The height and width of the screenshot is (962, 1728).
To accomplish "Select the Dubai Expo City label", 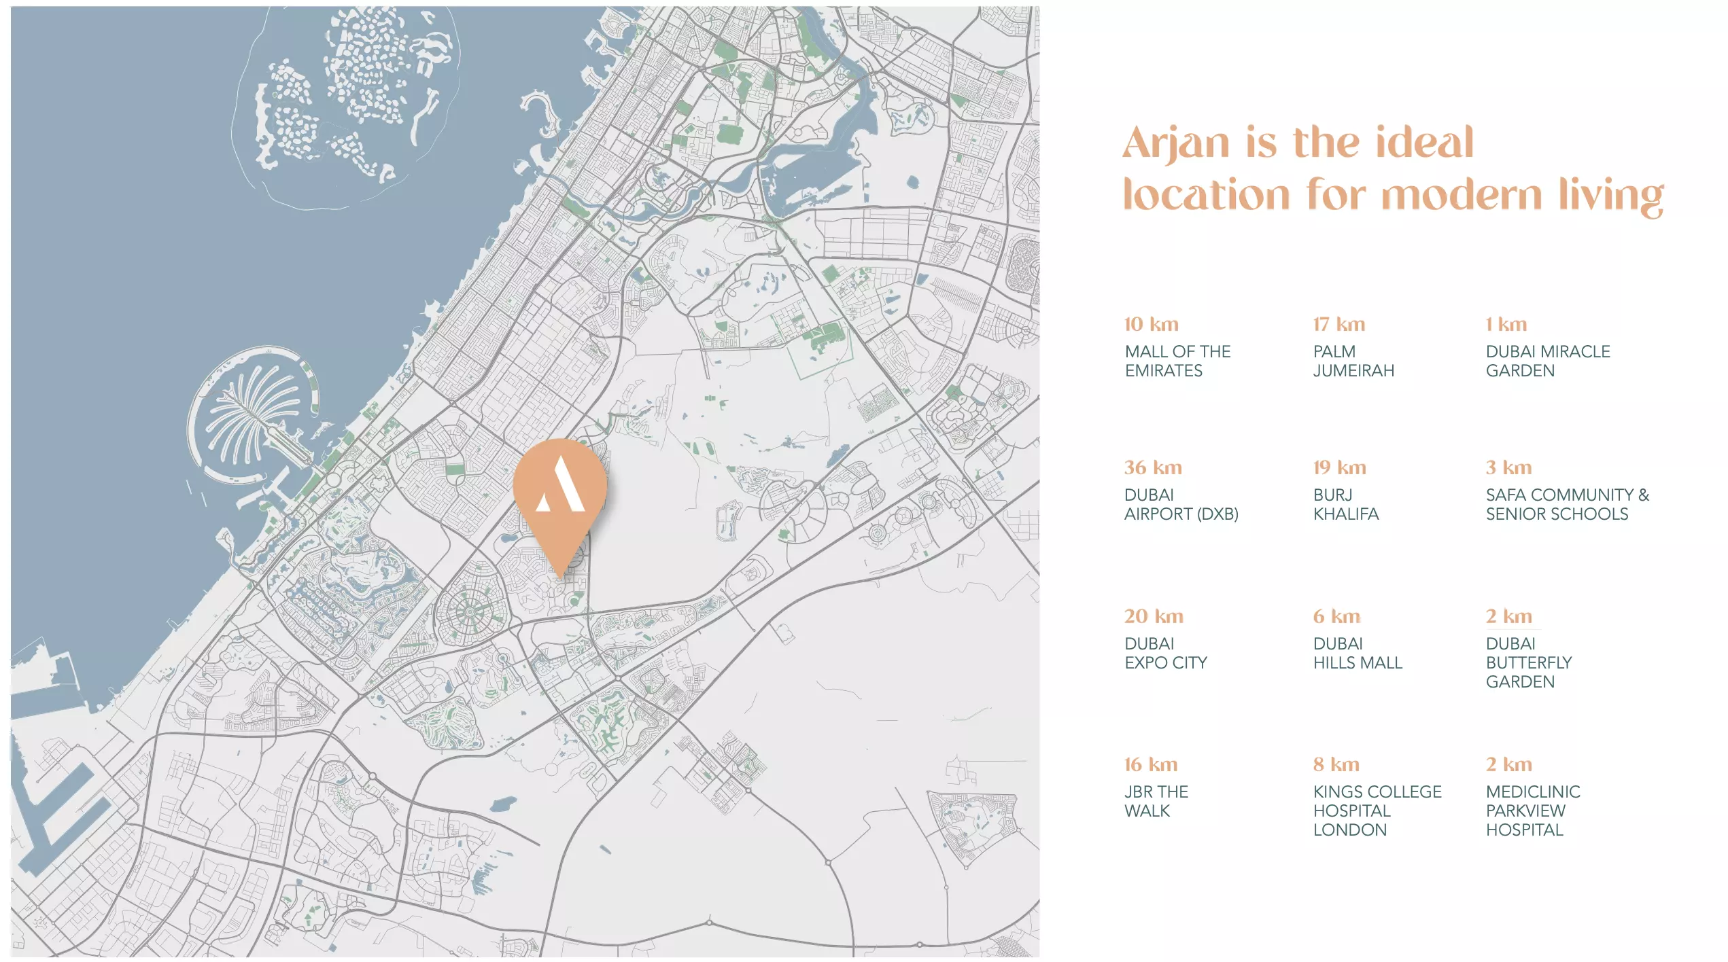I will tap(1165, 653).
